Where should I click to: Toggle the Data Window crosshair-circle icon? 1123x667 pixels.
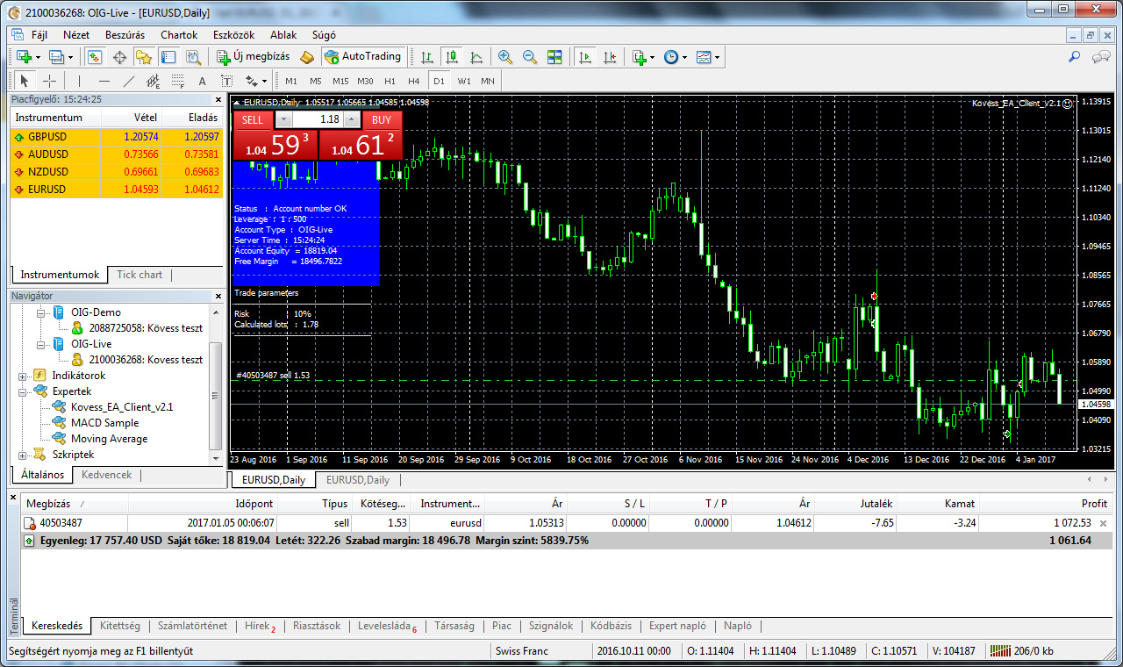(x=119, y=57)
